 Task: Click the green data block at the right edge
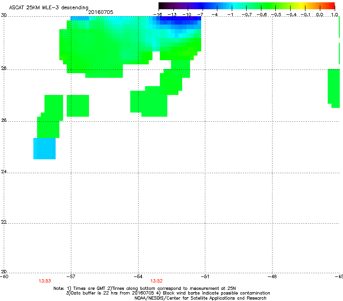[334, 88]
